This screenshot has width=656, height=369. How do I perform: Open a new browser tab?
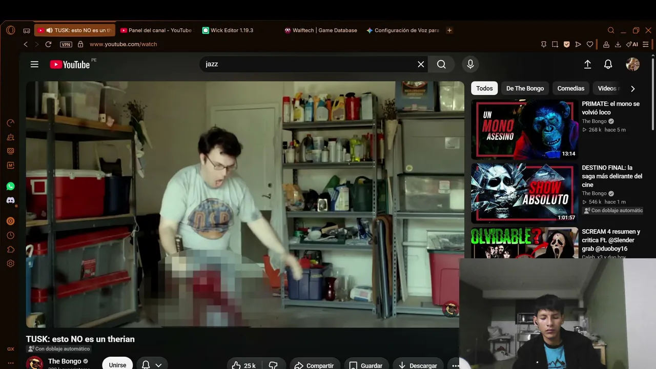pos(449,30)
